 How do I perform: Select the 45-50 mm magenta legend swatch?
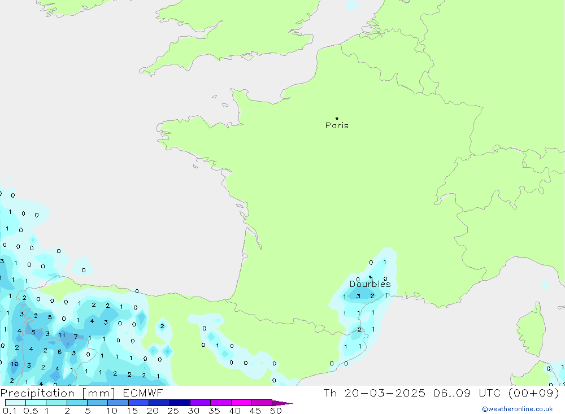262,403
